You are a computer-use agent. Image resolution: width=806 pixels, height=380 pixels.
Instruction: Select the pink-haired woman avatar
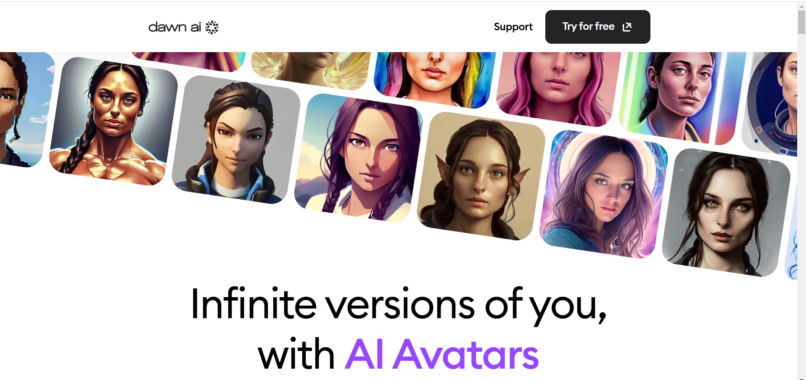pyautogui.click(x=558, y=88)
